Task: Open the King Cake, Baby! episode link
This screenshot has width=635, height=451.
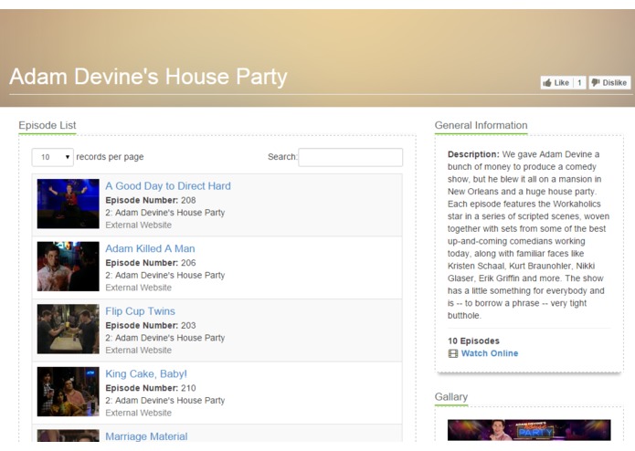Action: (146, 373)
